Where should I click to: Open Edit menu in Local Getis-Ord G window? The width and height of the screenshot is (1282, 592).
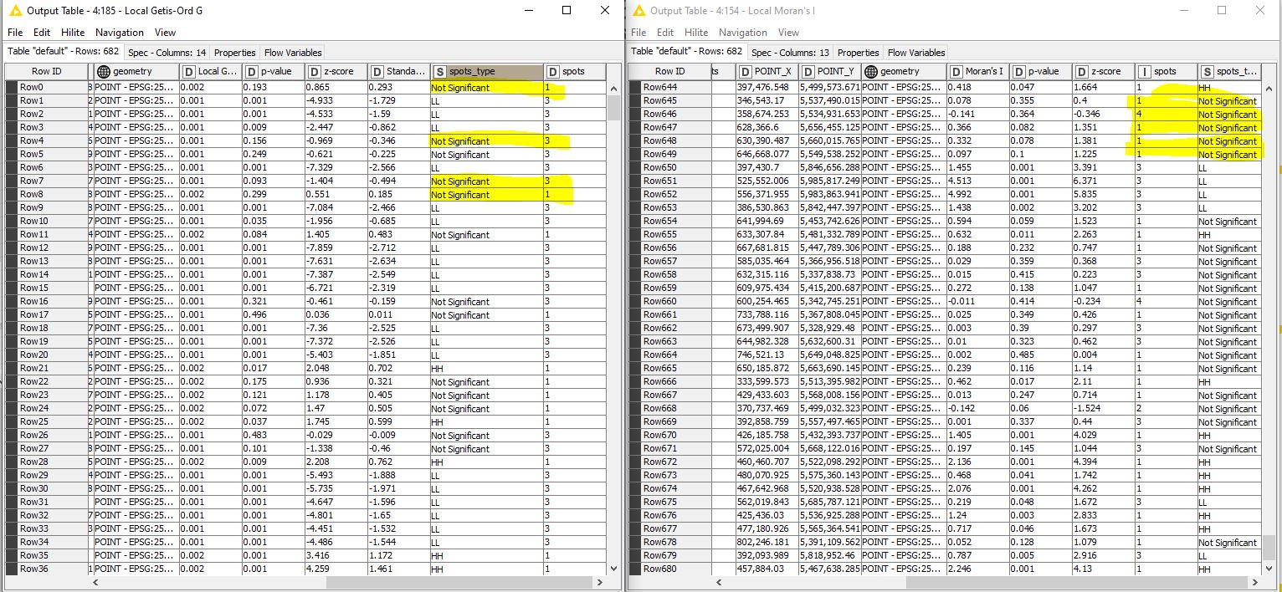coord(41,33)
